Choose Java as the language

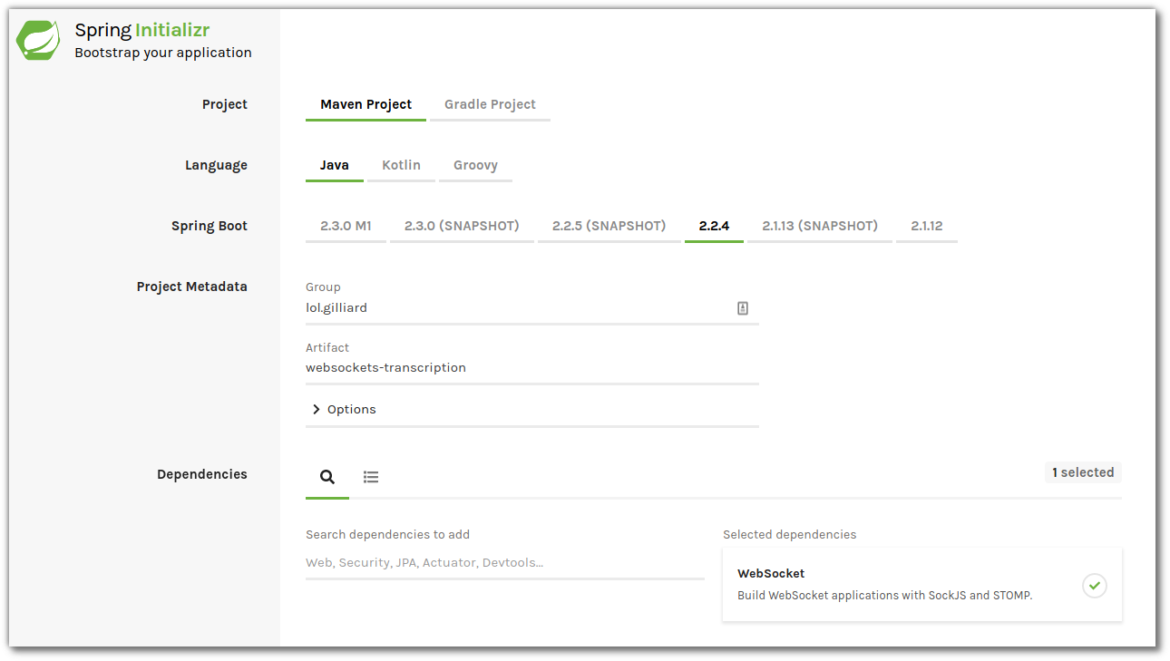335,165
